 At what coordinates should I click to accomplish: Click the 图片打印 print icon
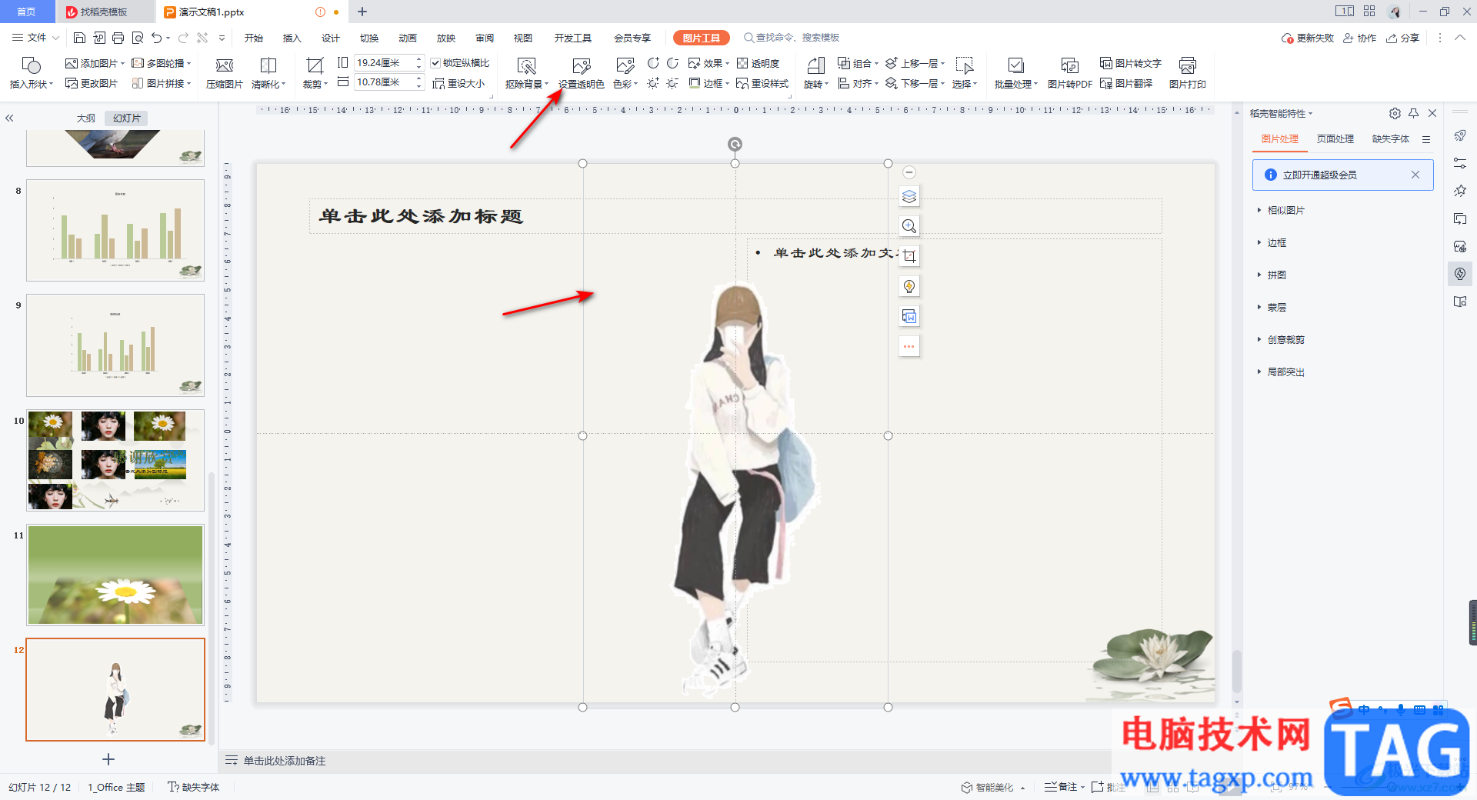coord(1187,66)
